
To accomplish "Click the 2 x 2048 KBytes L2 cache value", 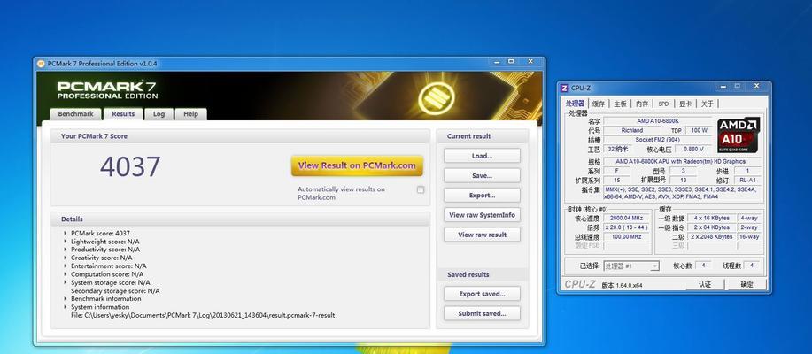I will click(712, 236).
